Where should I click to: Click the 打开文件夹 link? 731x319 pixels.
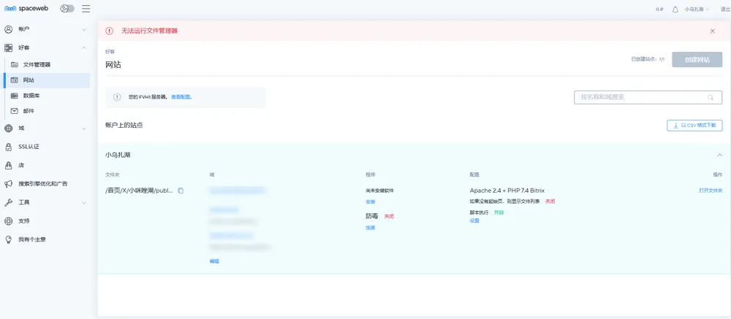coord(710,191)
